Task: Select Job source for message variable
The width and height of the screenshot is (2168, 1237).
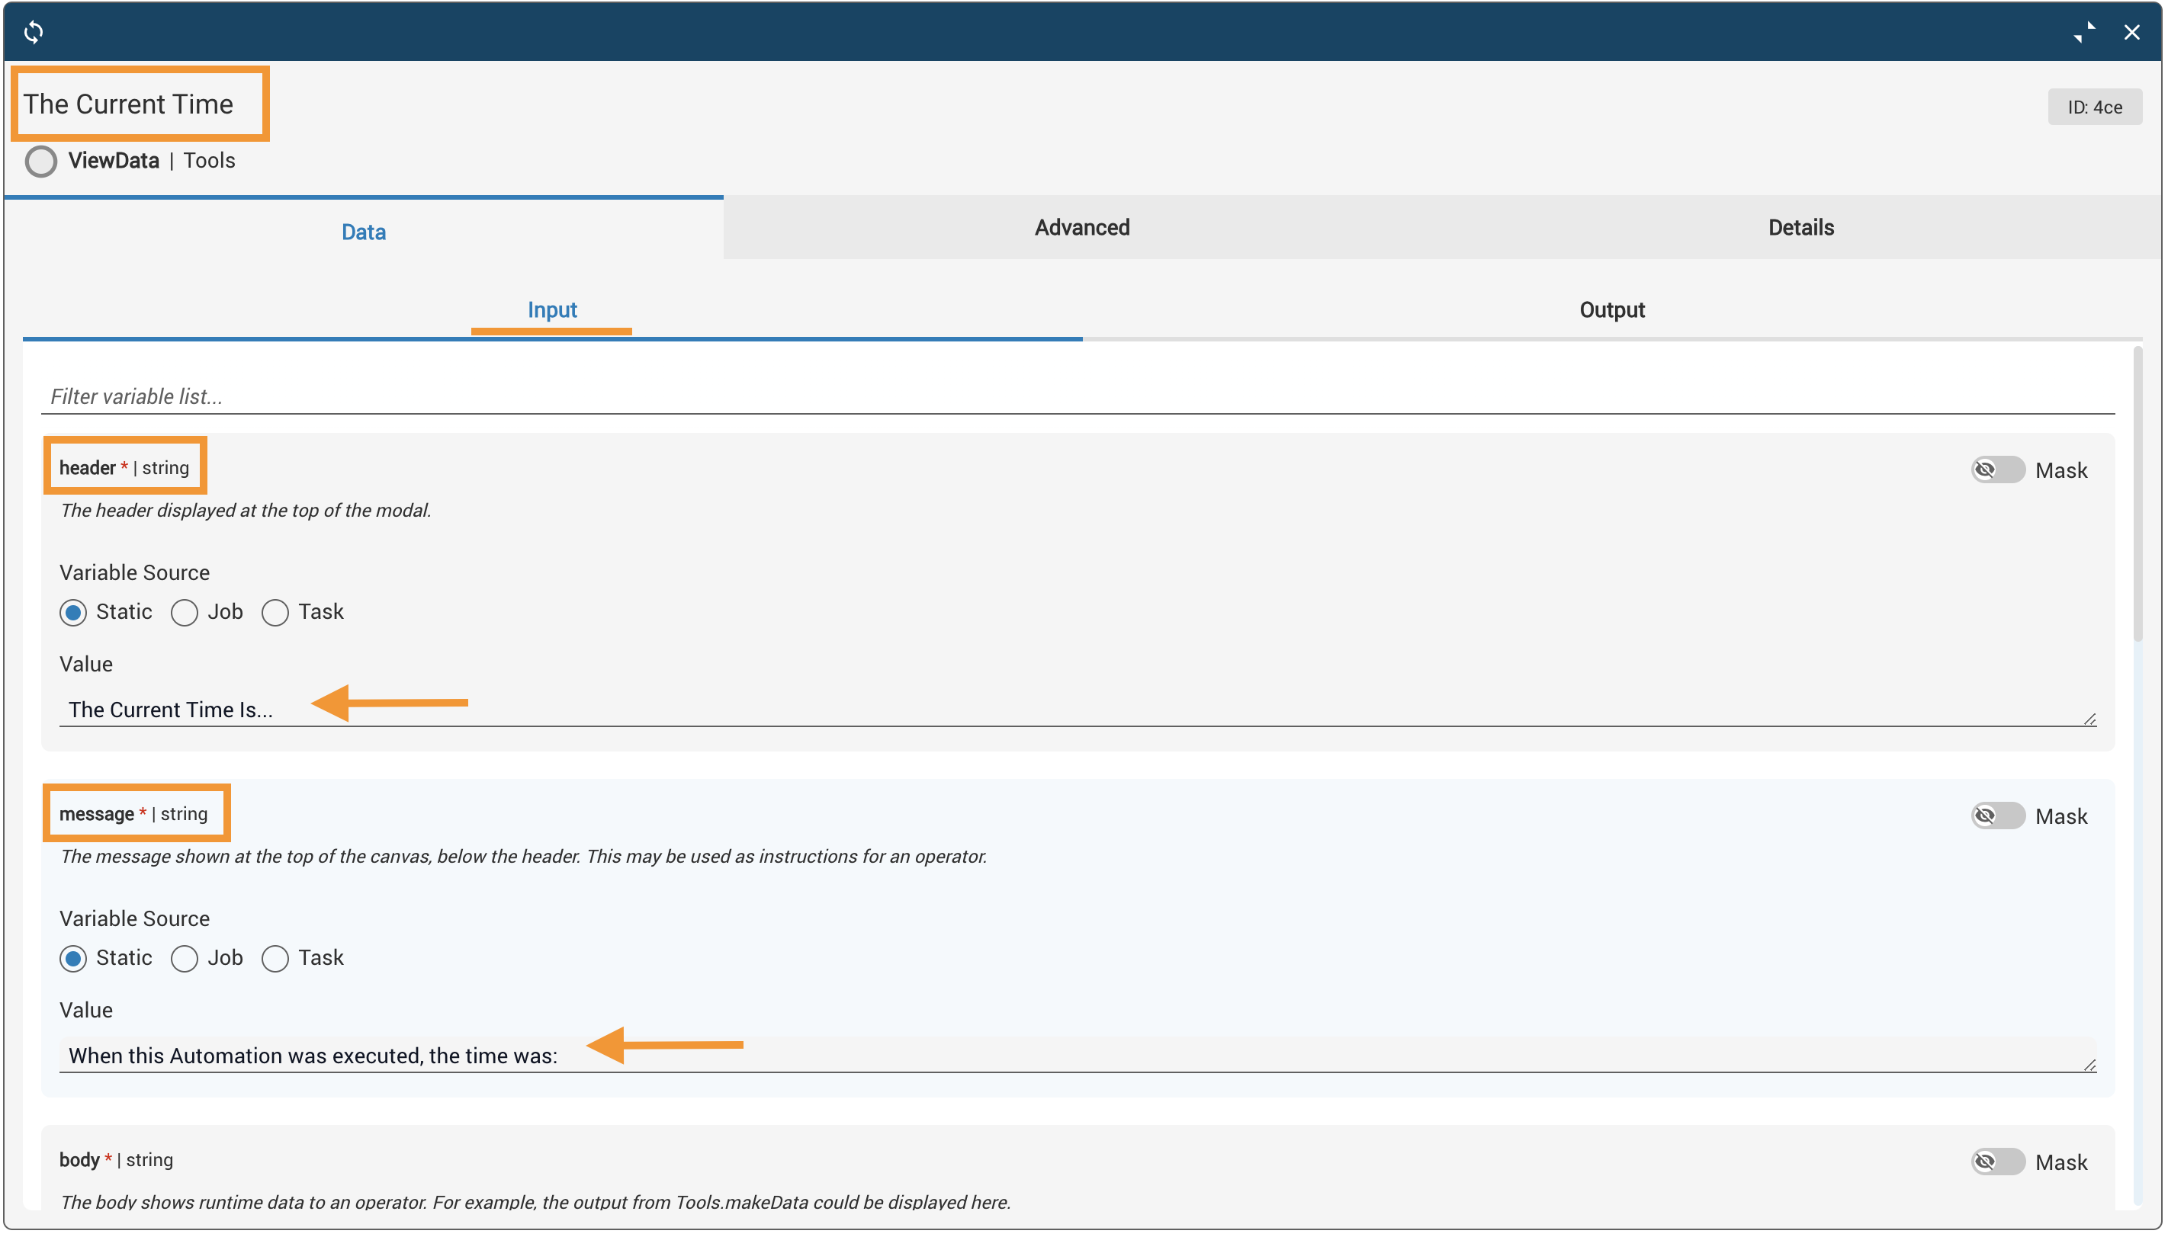Action: 185,958
